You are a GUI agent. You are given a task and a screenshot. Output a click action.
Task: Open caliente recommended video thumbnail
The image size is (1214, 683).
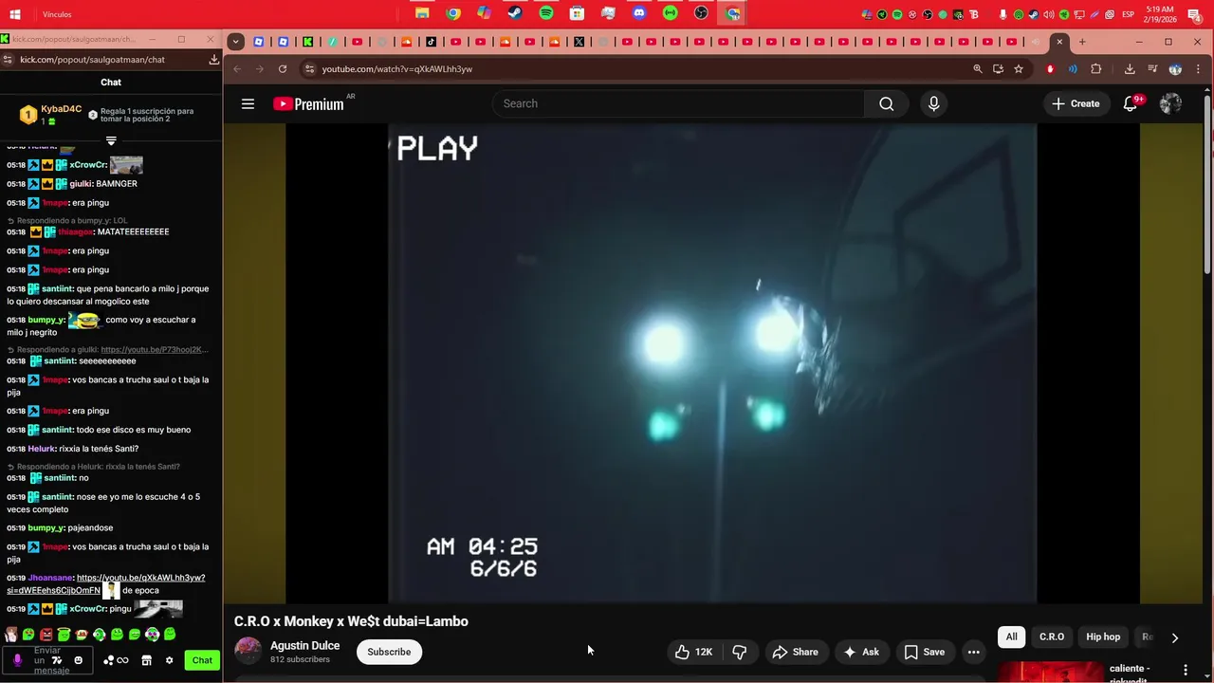pos(1051,672)
